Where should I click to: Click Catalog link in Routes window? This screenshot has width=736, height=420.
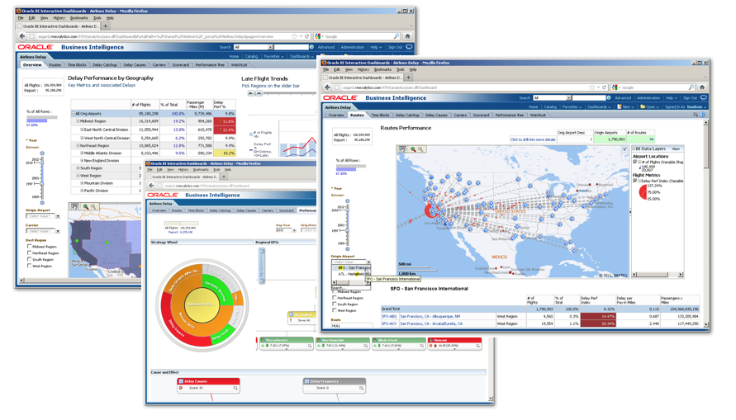[550, 107]
